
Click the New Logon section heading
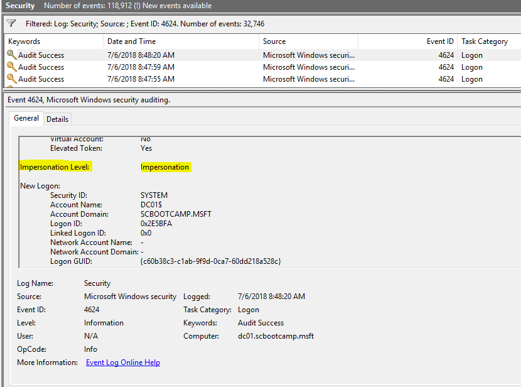coord(40,186)
